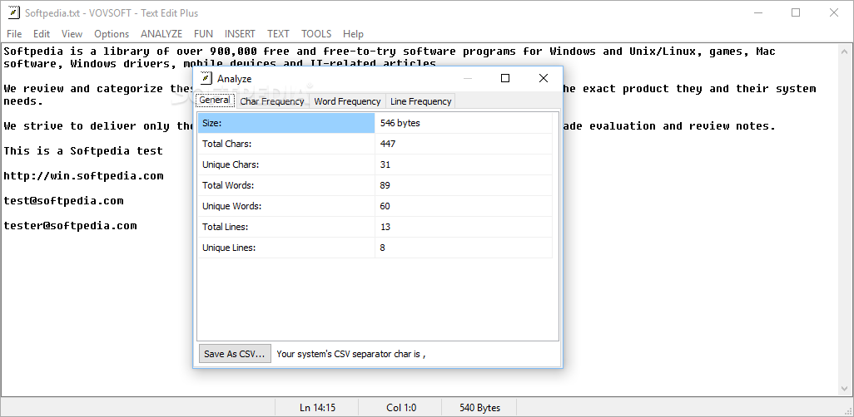The image size is (854, 417).
Task: Open the View menu
Action: point(72,34)
